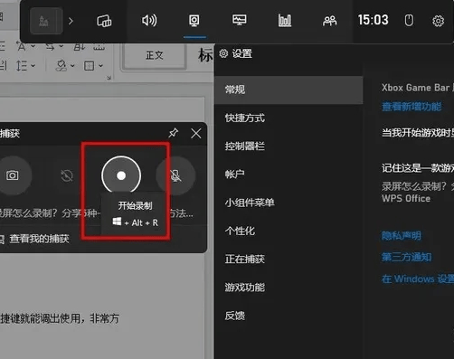Select the 常规 settings tab
454x359 pixels.
[288, 90]
